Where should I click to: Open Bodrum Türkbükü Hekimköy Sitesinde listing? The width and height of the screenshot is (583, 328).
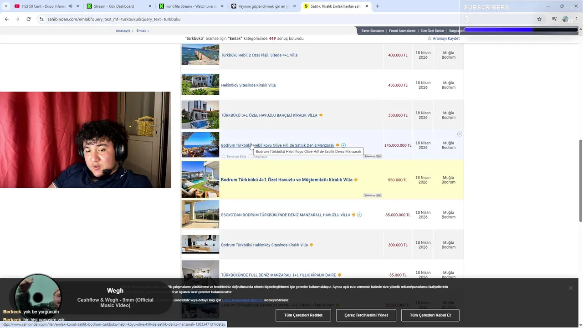tap(264, 245)
